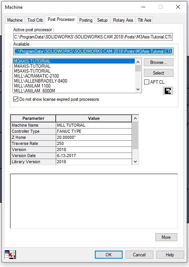
Task: Toggle the APT CL checkbox
Action: pos(146,82)
